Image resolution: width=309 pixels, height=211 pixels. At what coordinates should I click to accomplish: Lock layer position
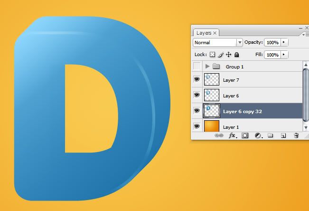point(228,55)
